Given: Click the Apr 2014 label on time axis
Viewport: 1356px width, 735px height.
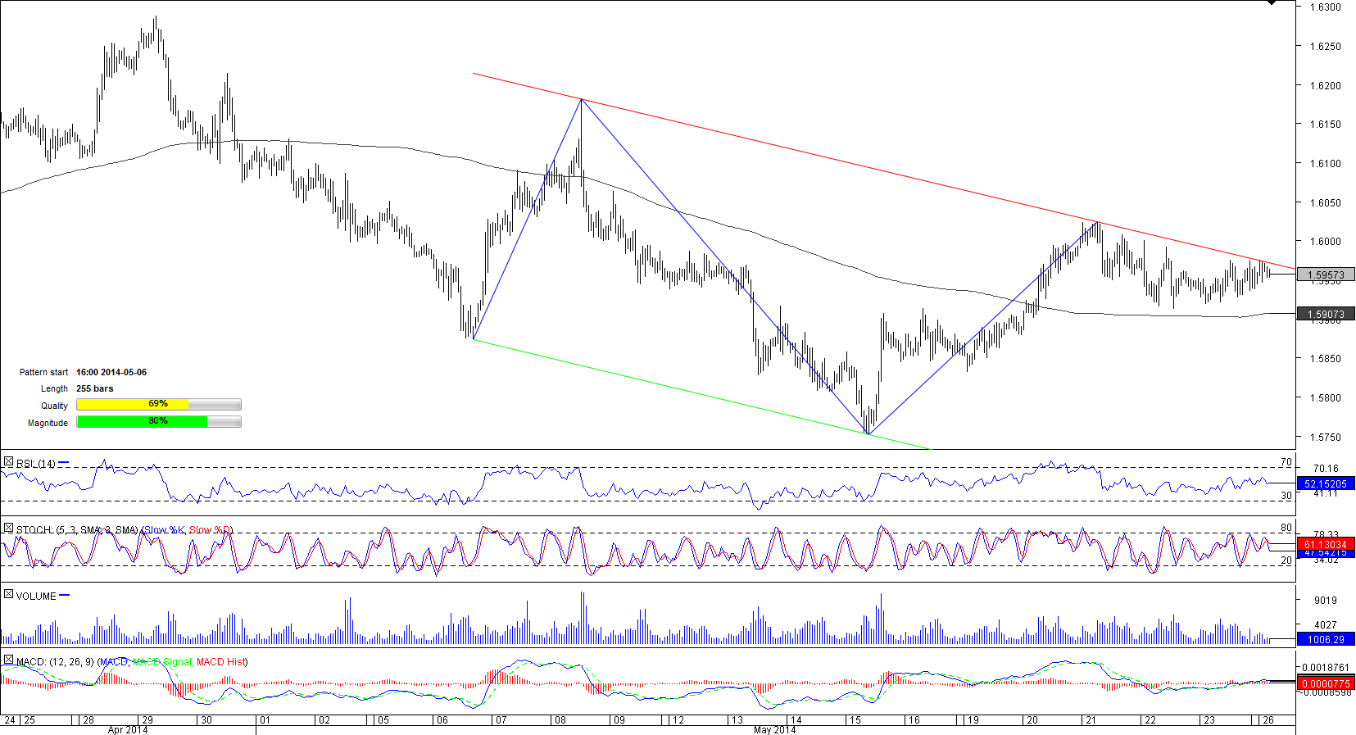Looking at the screenshot, I should click(x=128, y=729).
